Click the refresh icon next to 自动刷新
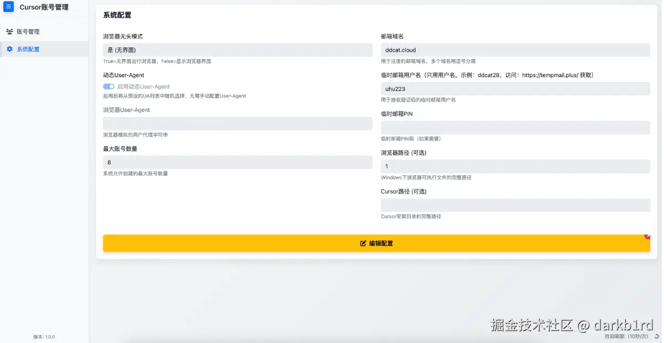 click(656, 336)
